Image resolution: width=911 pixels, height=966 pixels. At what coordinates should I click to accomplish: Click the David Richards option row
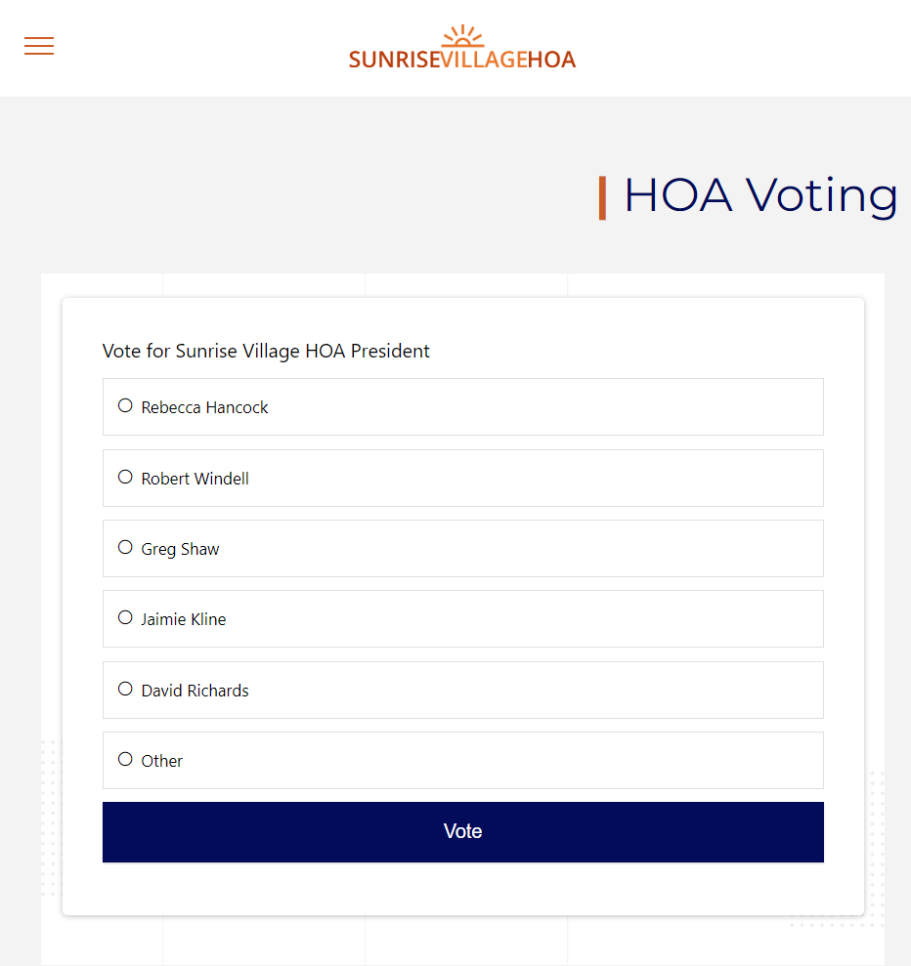[x=462, y=690]
